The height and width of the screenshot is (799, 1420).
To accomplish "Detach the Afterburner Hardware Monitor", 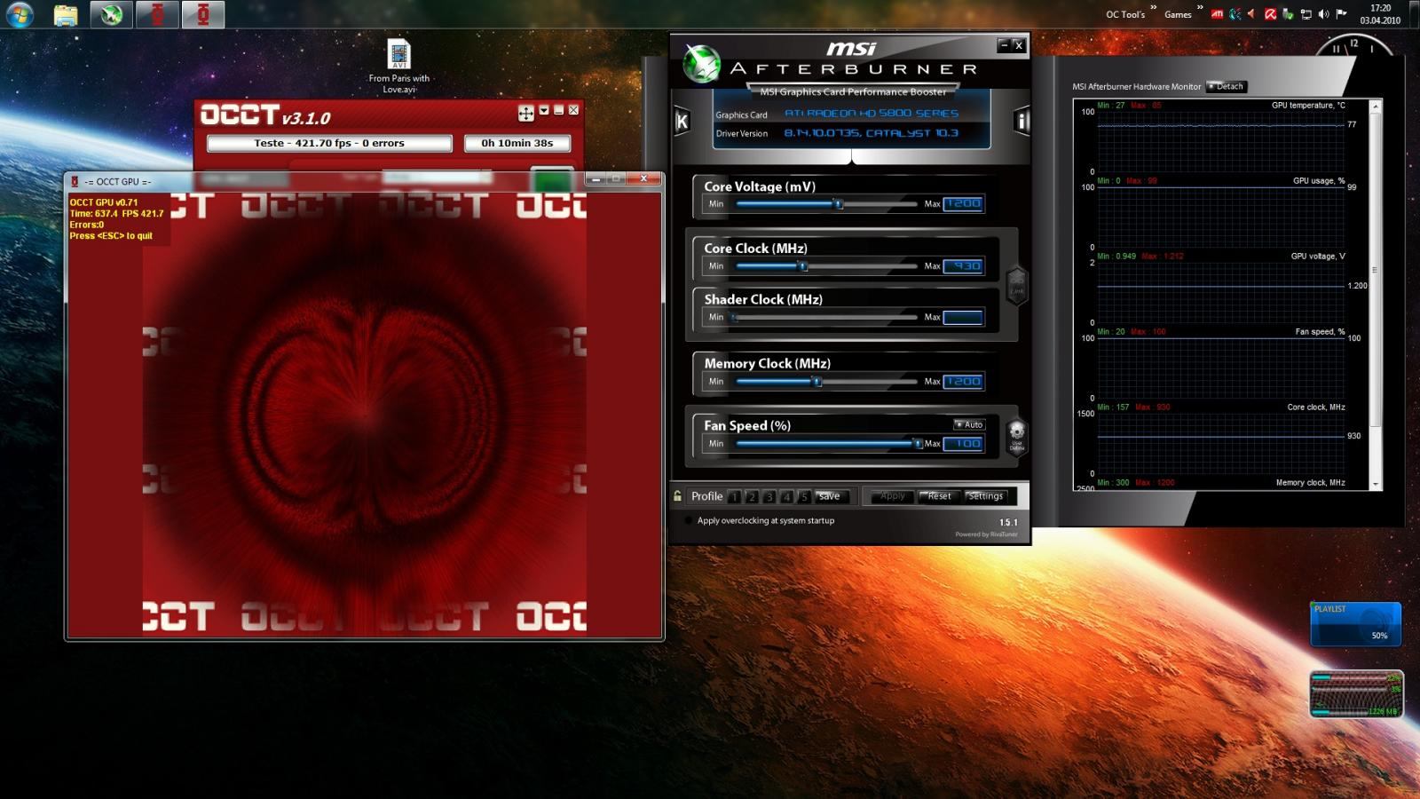I will (x=1227, y=86).
